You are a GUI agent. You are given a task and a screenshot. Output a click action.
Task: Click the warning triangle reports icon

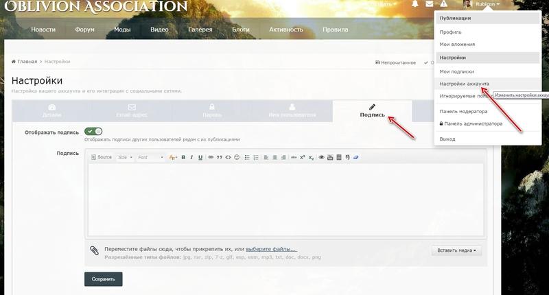pyautogui.click(x=445, y=4)
